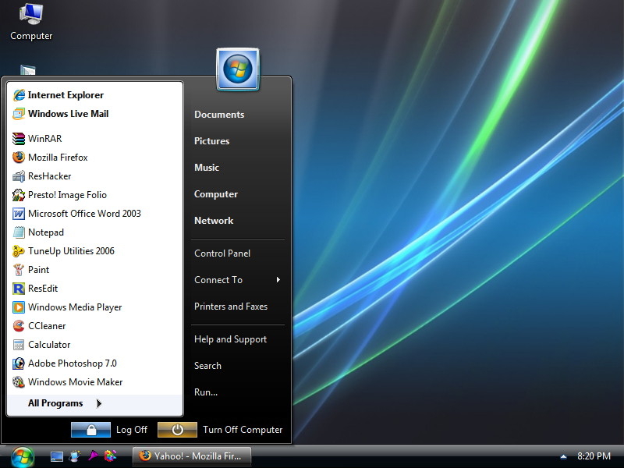This screenshot has width=624, height=468.
Task: Click the Turn Off Computer power button
Action: tap(177, 430)
